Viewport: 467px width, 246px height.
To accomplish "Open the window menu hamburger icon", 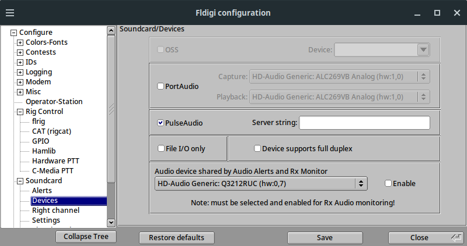I will pos(11,12).
